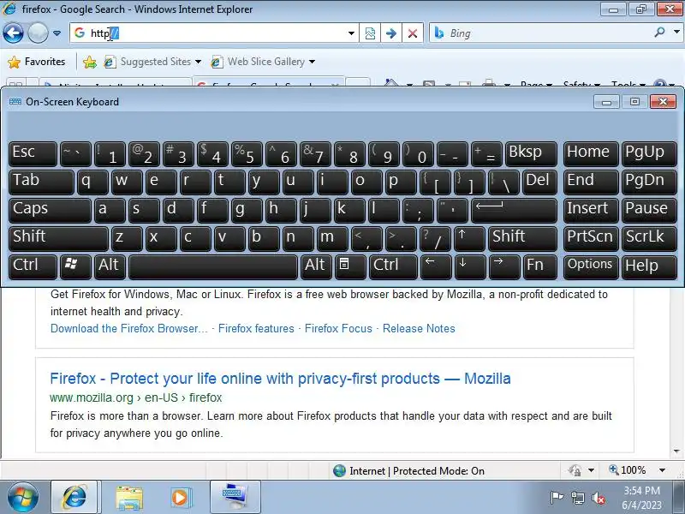Open the recent pages dropdown arrow

57,33
